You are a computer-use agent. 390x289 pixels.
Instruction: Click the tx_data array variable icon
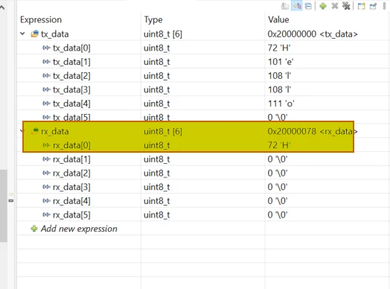coord(34,34)
